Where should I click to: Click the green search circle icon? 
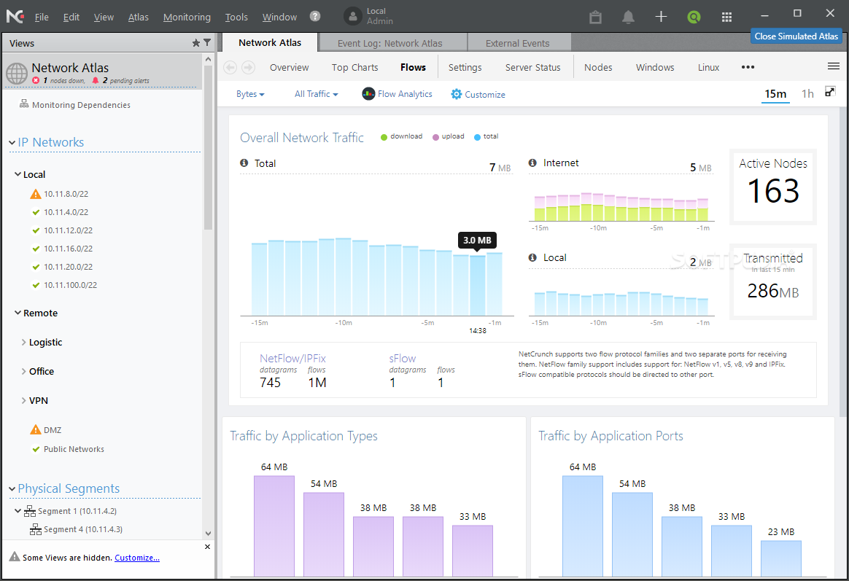pos(694,17)
